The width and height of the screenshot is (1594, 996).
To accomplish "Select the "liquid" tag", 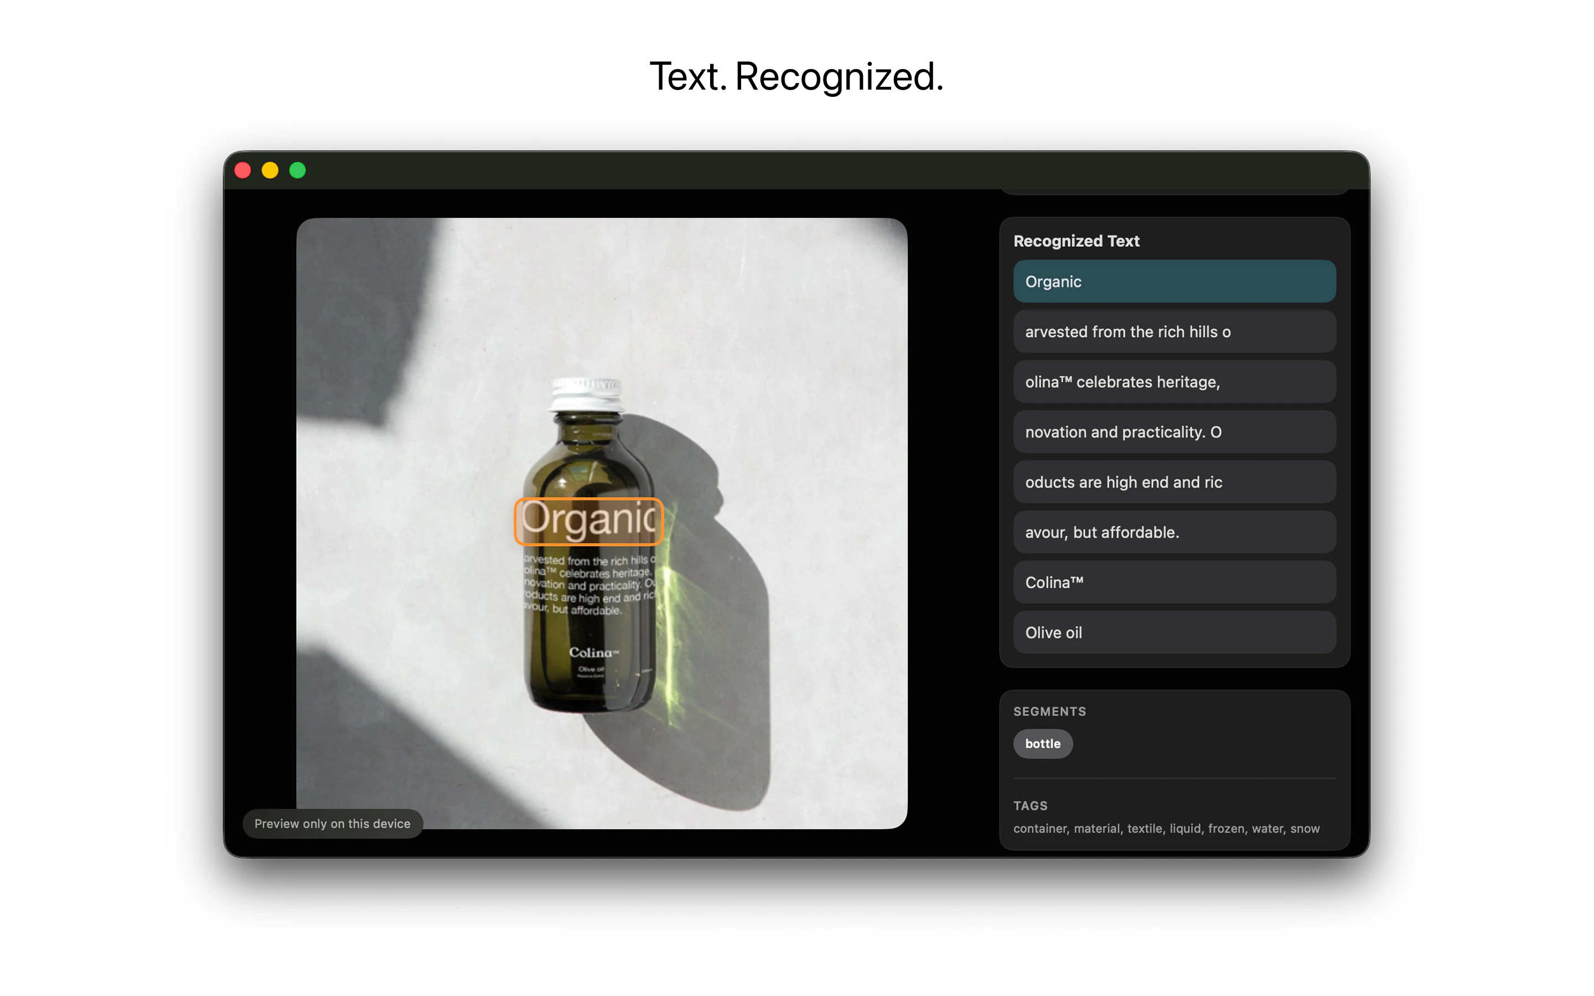I will [x=1186, y=829].
